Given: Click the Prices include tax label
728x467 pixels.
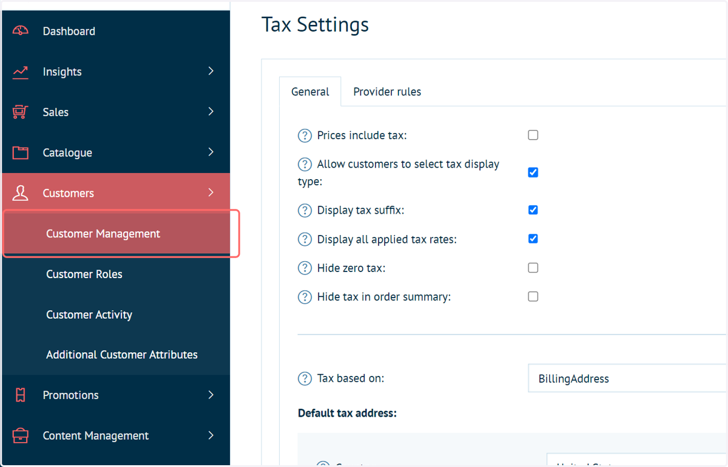Looking at the screenshot, I should (x=362, y=135).
